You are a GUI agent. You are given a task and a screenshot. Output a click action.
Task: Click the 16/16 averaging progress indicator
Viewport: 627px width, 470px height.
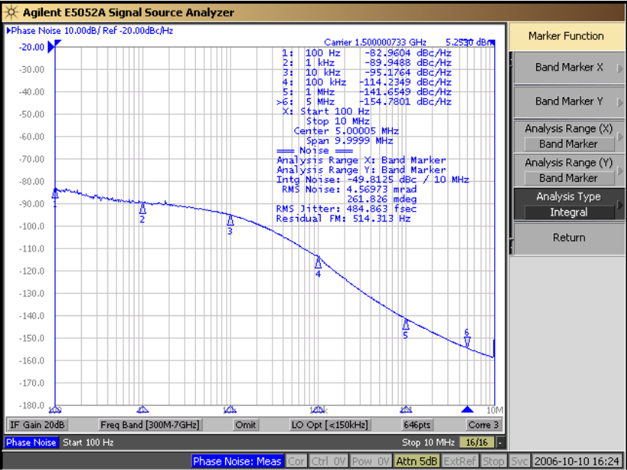click(x=477, y=442)
